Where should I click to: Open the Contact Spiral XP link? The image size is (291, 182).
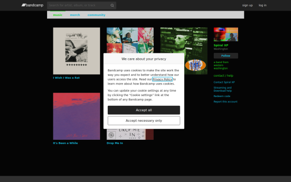[224, 82]
